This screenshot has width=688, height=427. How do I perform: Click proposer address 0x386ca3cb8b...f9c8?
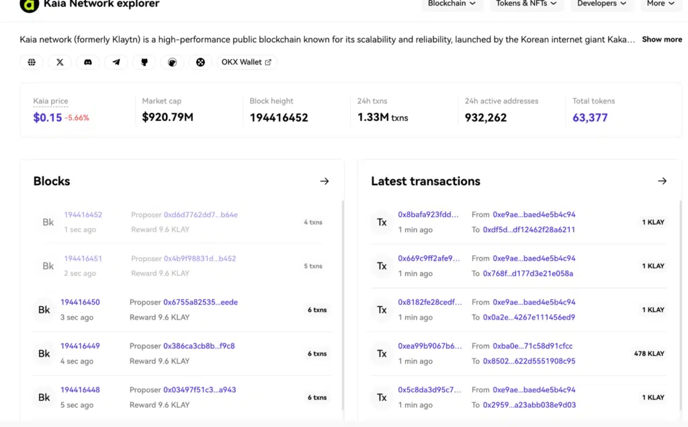point(199,346)
